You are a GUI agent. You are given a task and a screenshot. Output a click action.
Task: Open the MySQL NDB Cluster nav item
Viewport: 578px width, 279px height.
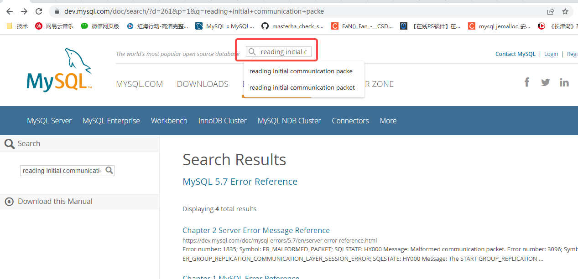[x=289, y=121]
